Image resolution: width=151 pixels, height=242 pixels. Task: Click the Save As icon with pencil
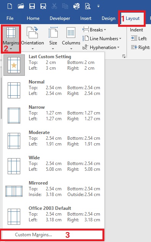43,7
